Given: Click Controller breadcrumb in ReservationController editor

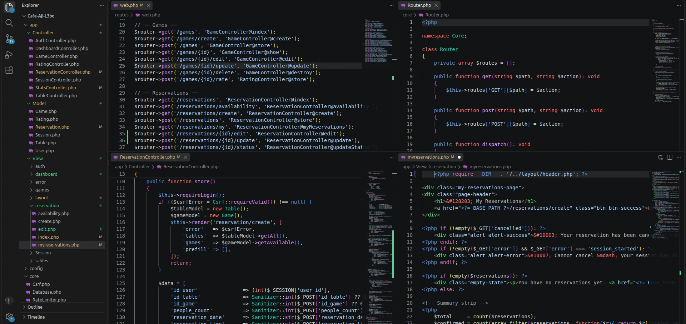Looking at the screenshot, I should [x=139, y=167].
